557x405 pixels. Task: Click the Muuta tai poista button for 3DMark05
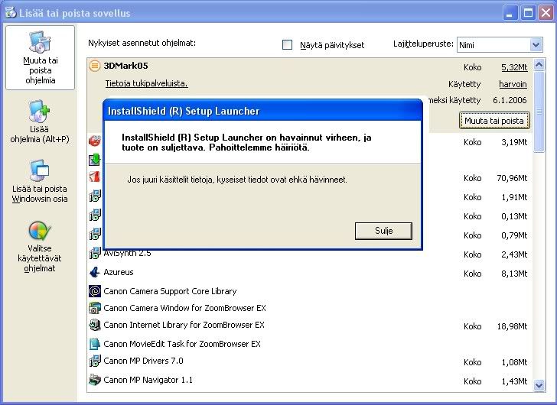[494, 121]
